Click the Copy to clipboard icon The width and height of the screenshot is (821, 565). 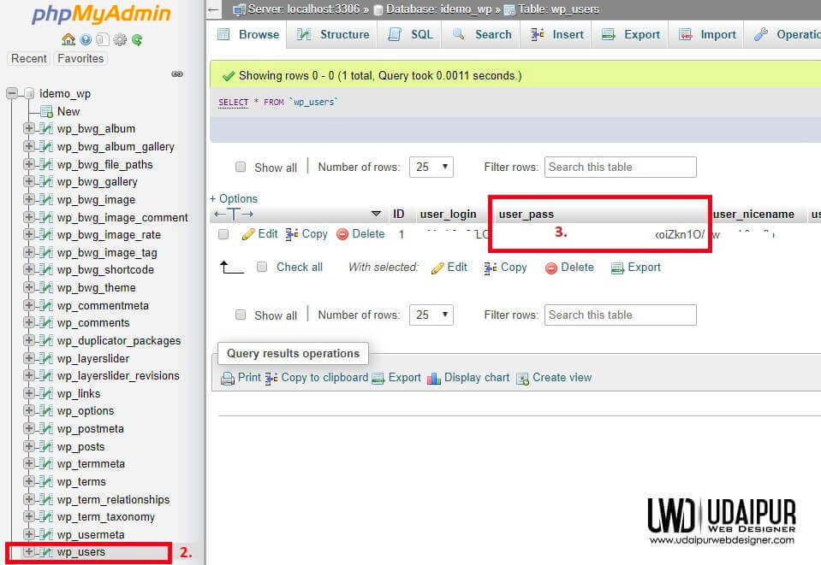coord(271,378)
